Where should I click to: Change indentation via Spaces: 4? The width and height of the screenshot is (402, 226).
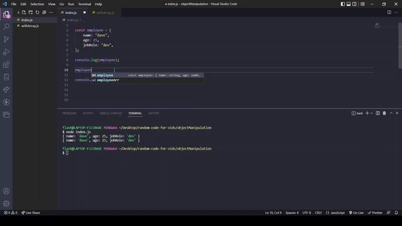[292, 213]
